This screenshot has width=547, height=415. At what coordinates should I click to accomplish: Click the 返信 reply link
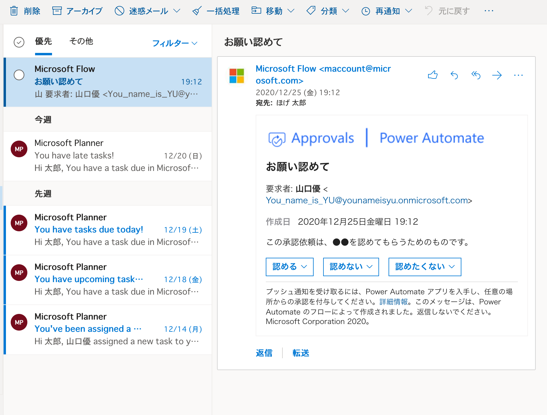(264, 353)
